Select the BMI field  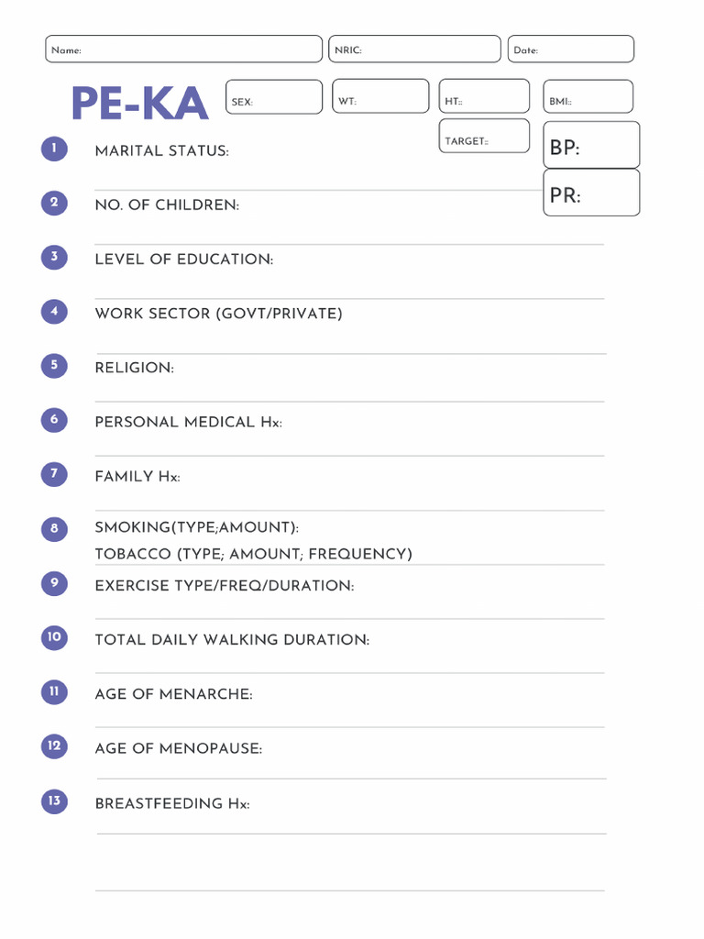588,96
